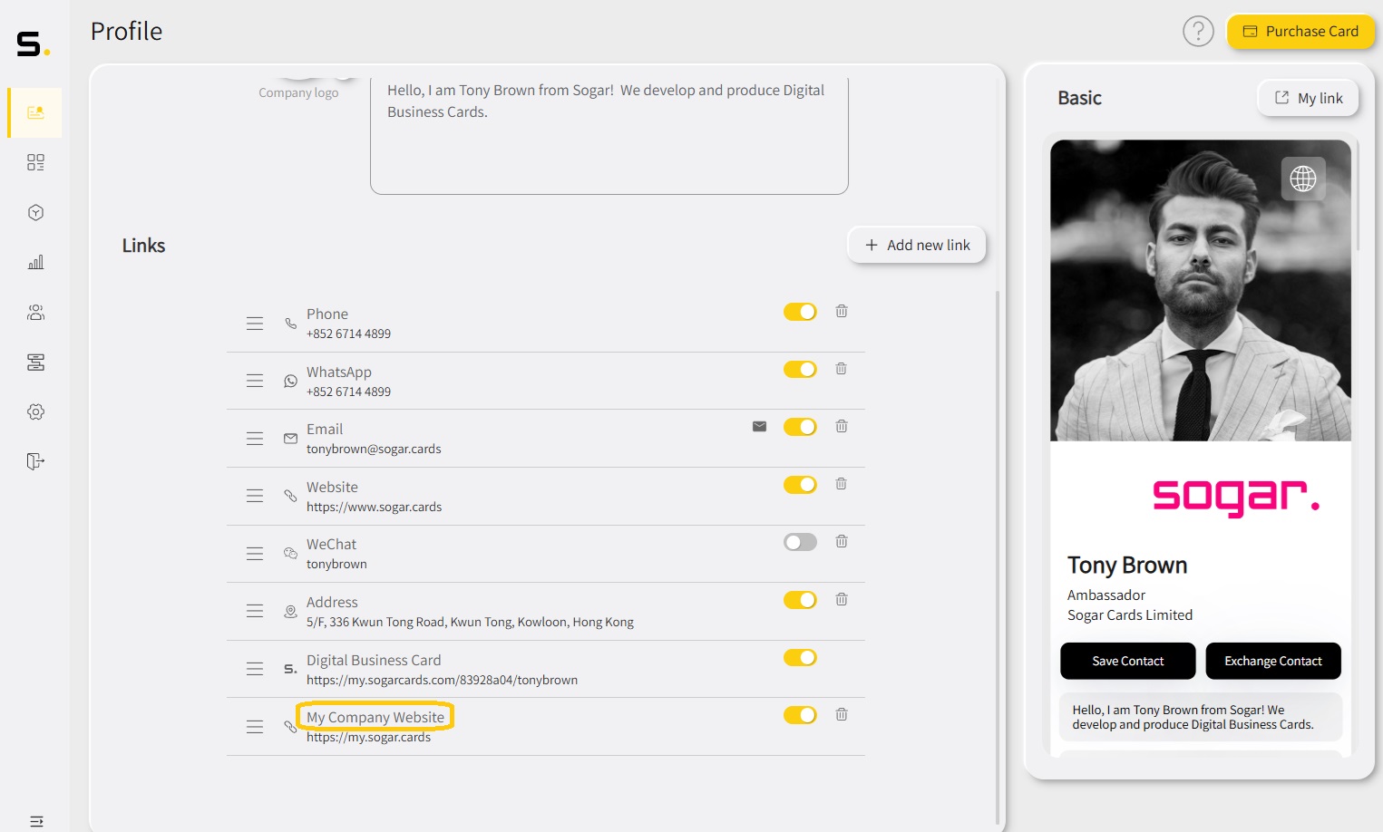Delete the WeChat link
Viewport: 1383px width, 832px height.
842,541
